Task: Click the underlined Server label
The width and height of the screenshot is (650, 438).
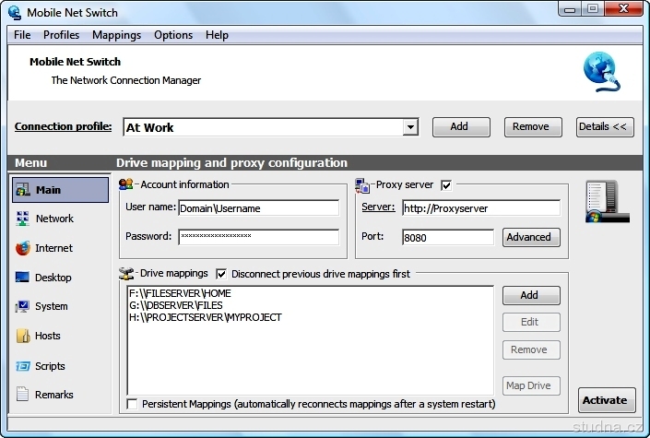Action: tap(378, 207)
